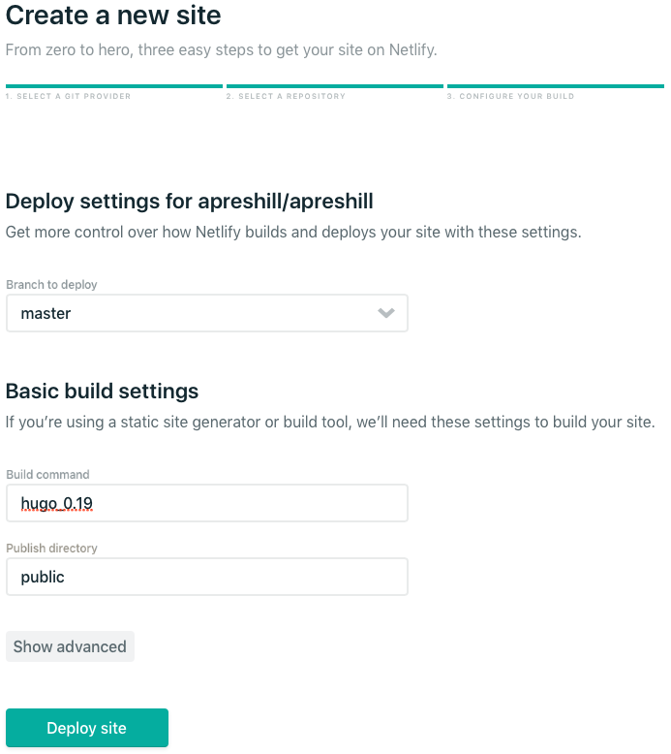Click the progress bar above step 1
The width and height of the screenshot is (671, 754).
[114, 86]
